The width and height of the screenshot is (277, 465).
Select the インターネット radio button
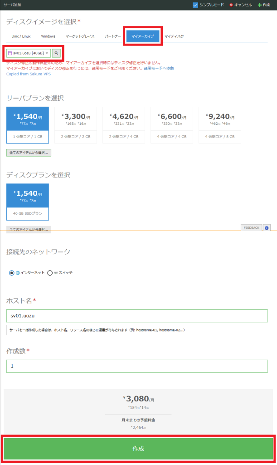tap(12, 273)
